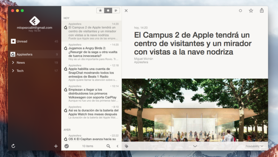Image resolution: width=278 pixels, height=157 pixels.
Task: Click the tag icon below article
Action: point(127,146)
